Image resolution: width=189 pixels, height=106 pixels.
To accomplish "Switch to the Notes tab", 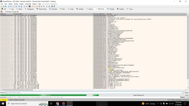I will pyautogui.click(x=19, y=9).
